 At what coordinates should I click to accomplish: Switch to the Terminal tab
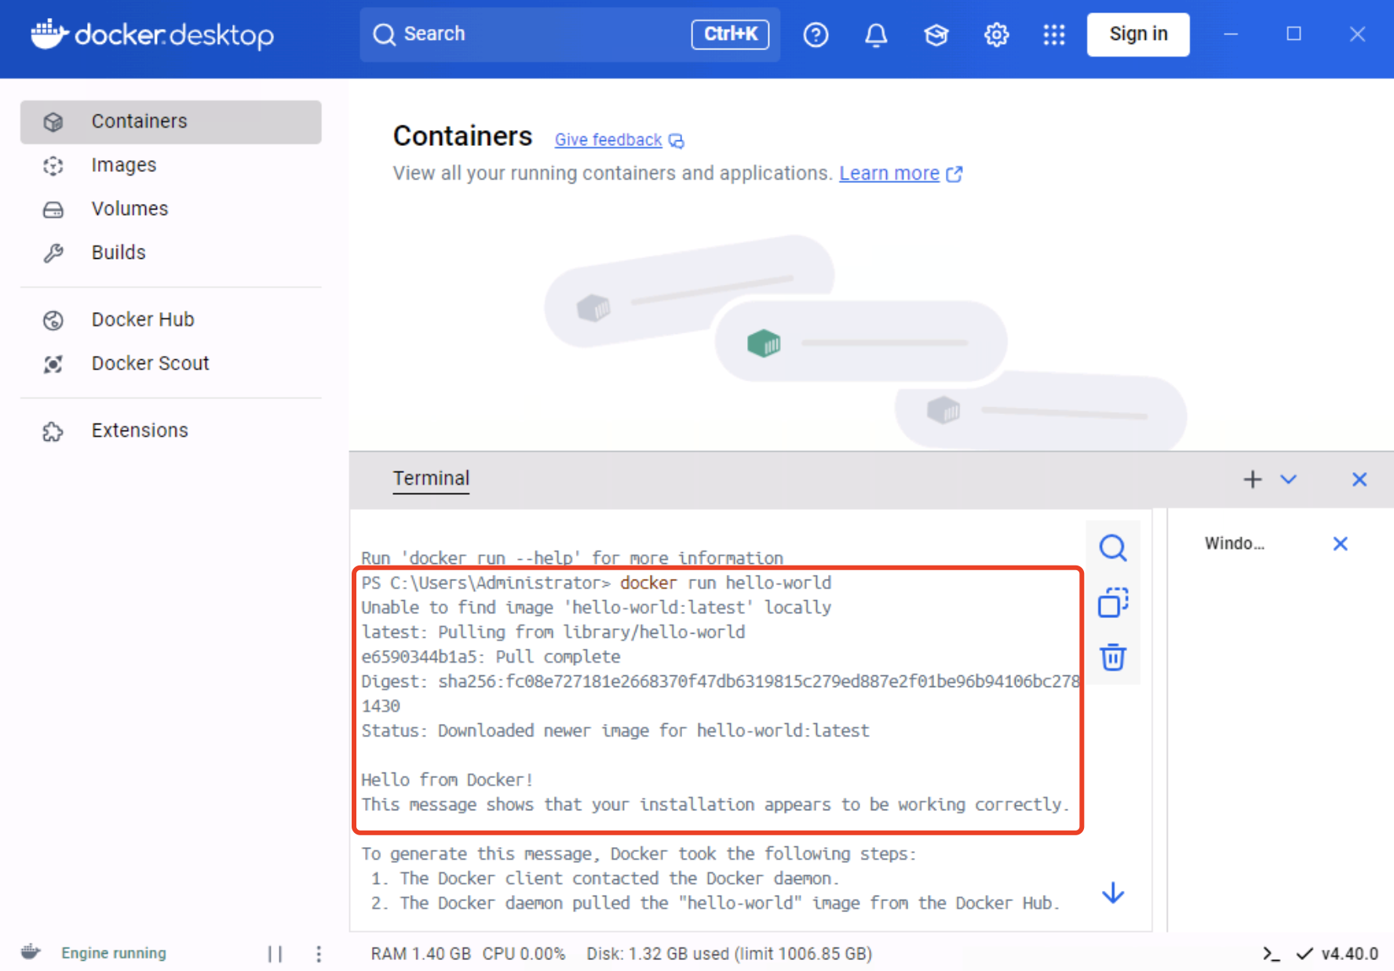431,478
